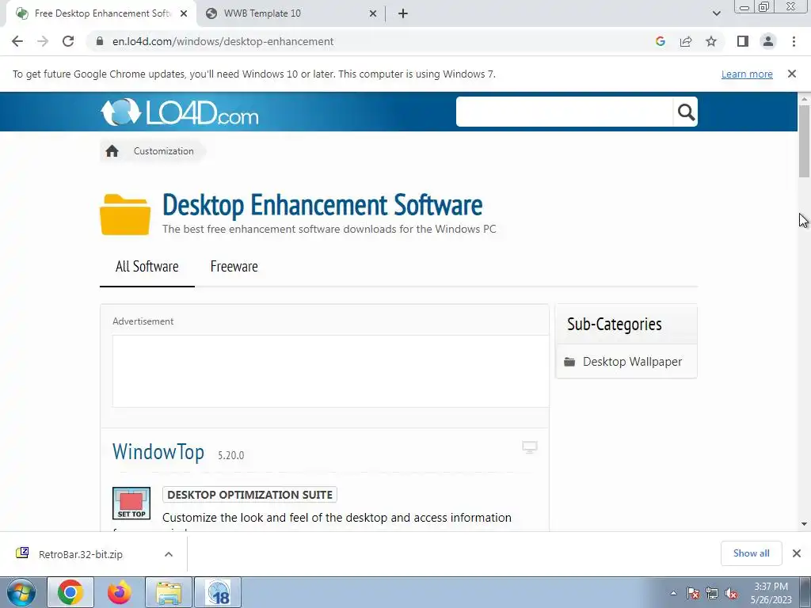811x608 pixels.
Task: Focus the LO4D search field
Action: 564,112
